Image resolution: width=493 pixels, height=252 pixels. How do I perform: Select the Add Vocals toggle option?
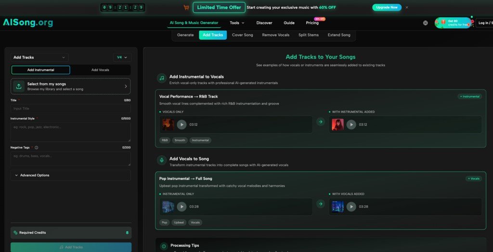tap(100, 70)
